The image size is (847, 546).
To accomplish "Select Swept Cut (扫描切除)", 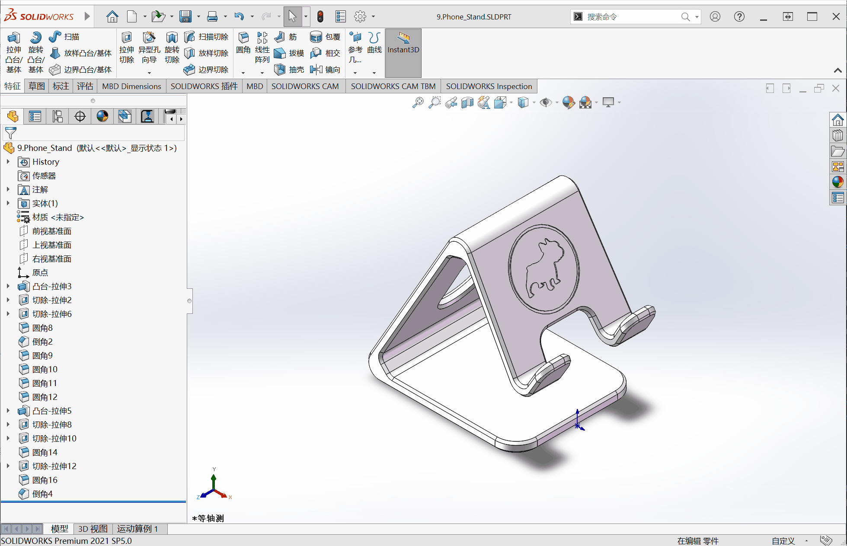I will tap(206, 37).
